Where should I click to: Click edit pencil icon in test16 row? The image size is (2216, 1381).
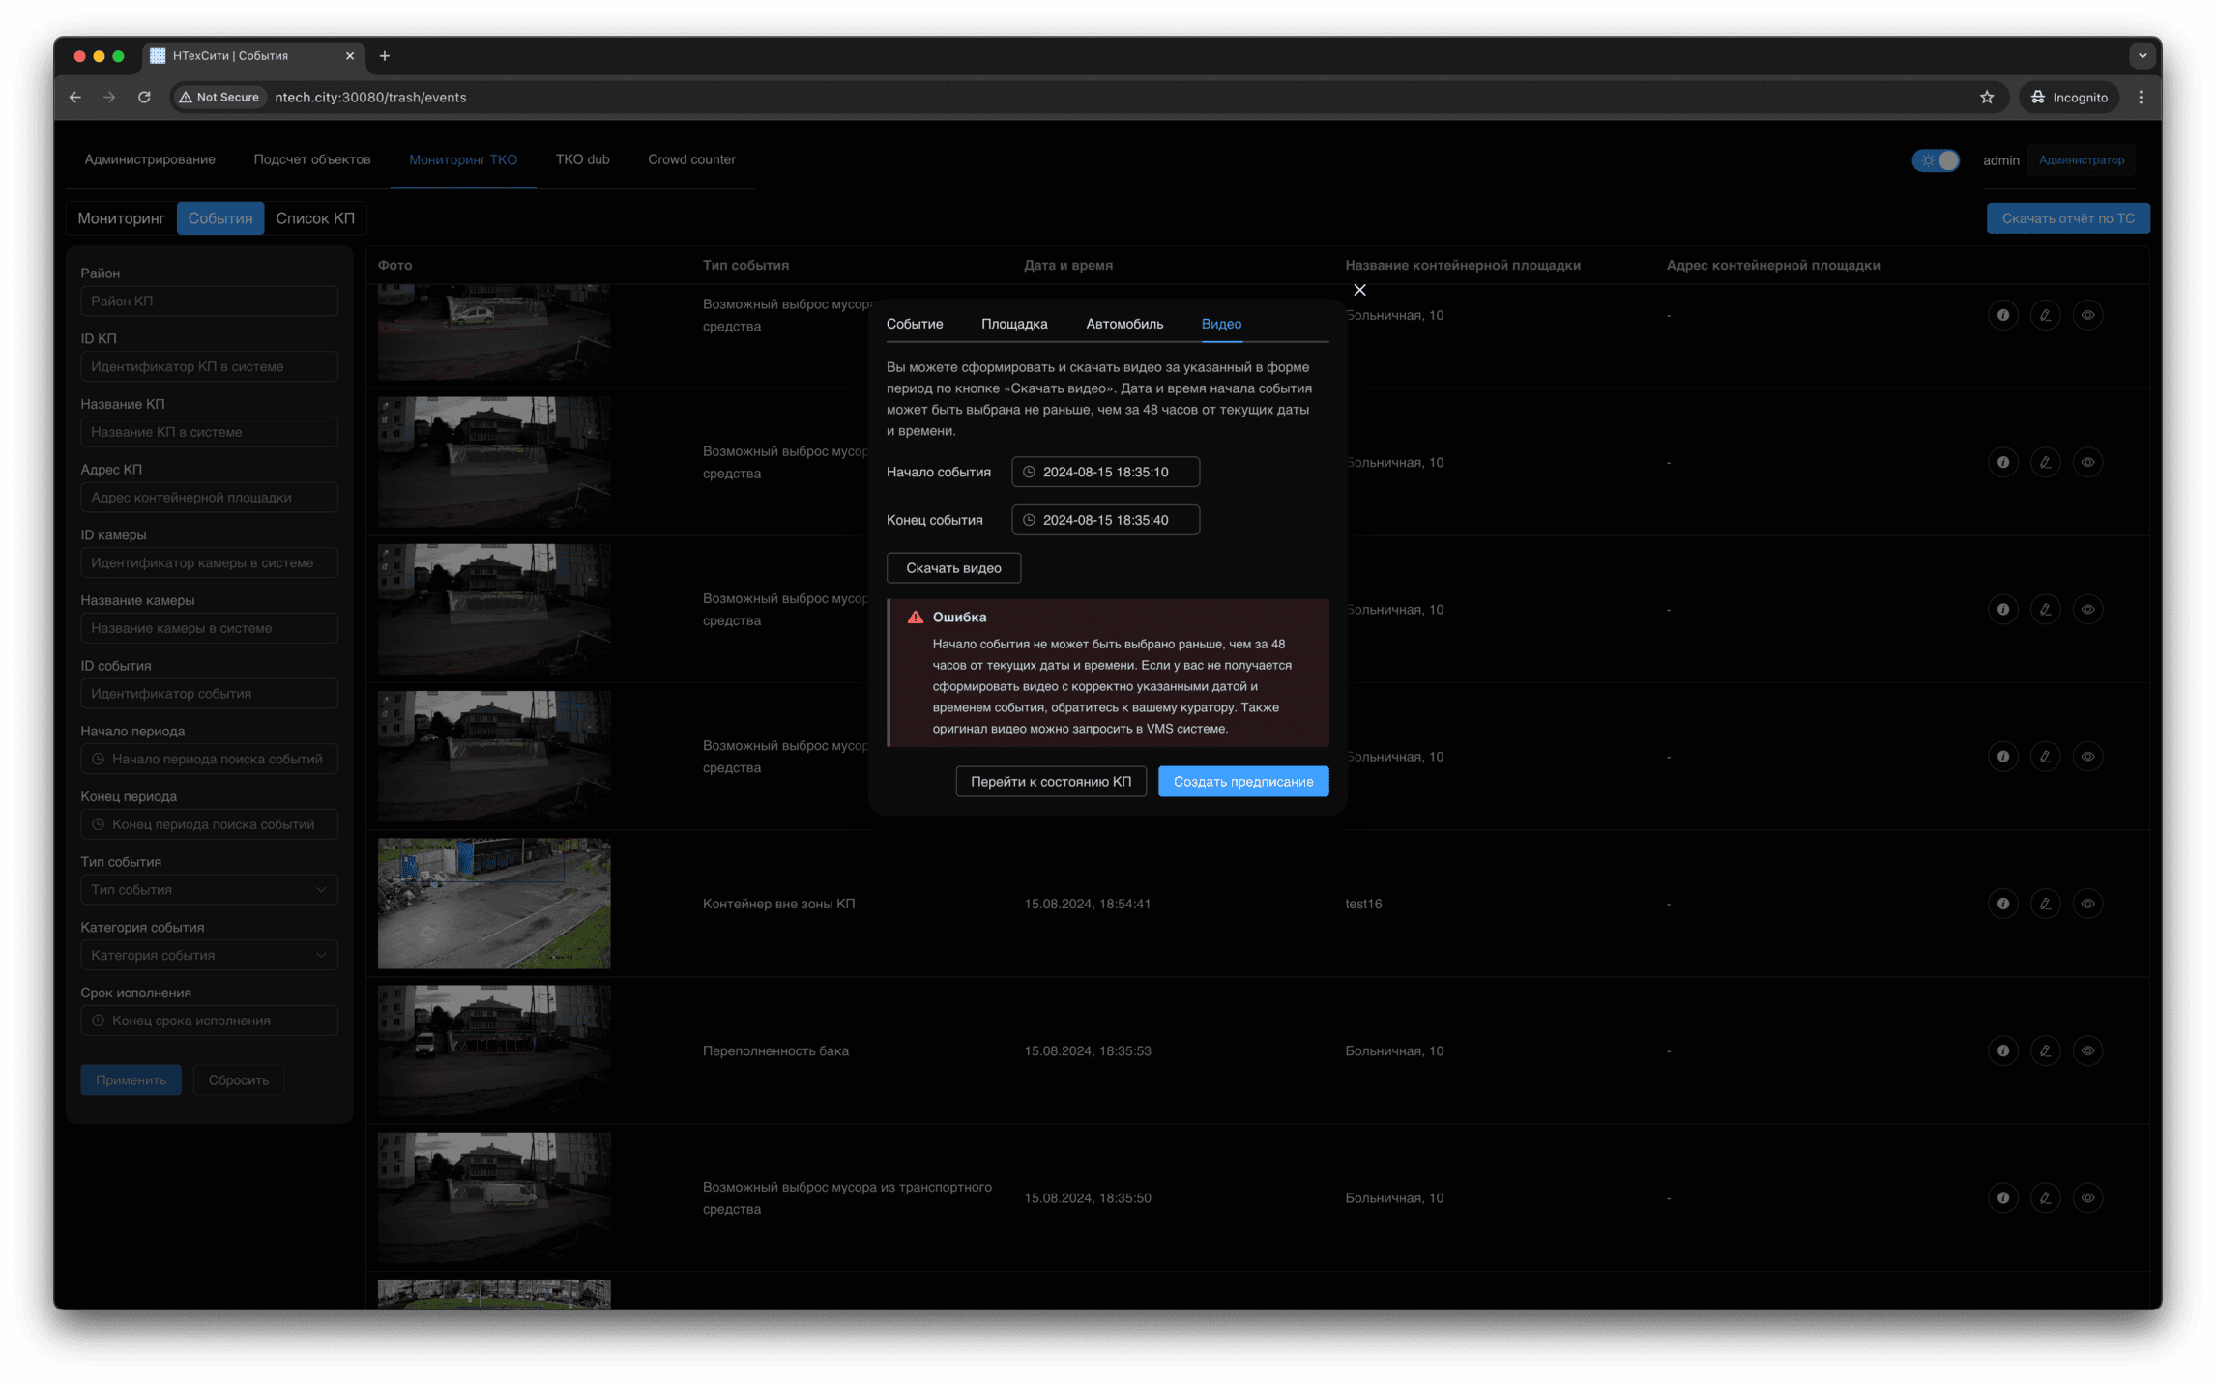[x=2045, y=904]
